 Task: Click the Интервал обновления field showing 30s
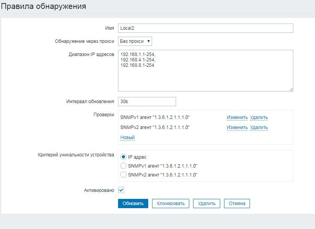pyautogui.click(x=147, y=102)
